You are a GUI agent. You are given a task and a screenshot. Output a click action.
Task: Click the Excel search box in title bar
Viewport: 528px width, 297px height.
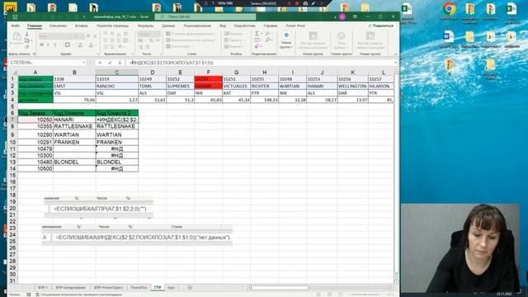tap(205, 16)
